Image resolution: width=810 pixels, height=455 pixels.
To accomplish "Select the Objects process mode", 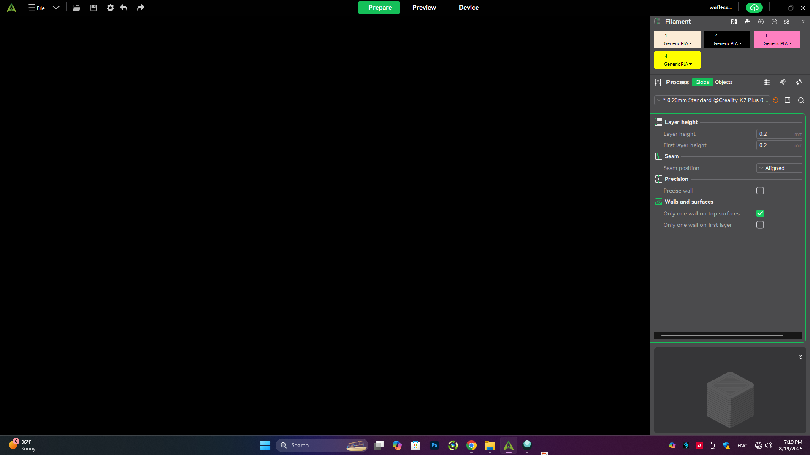I will pos(723,82).
